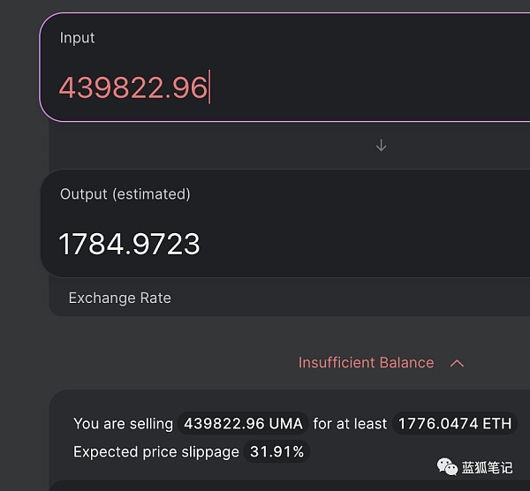Click the You are selling text
This screenshot has width=530, height=491.
pos(123,424)
